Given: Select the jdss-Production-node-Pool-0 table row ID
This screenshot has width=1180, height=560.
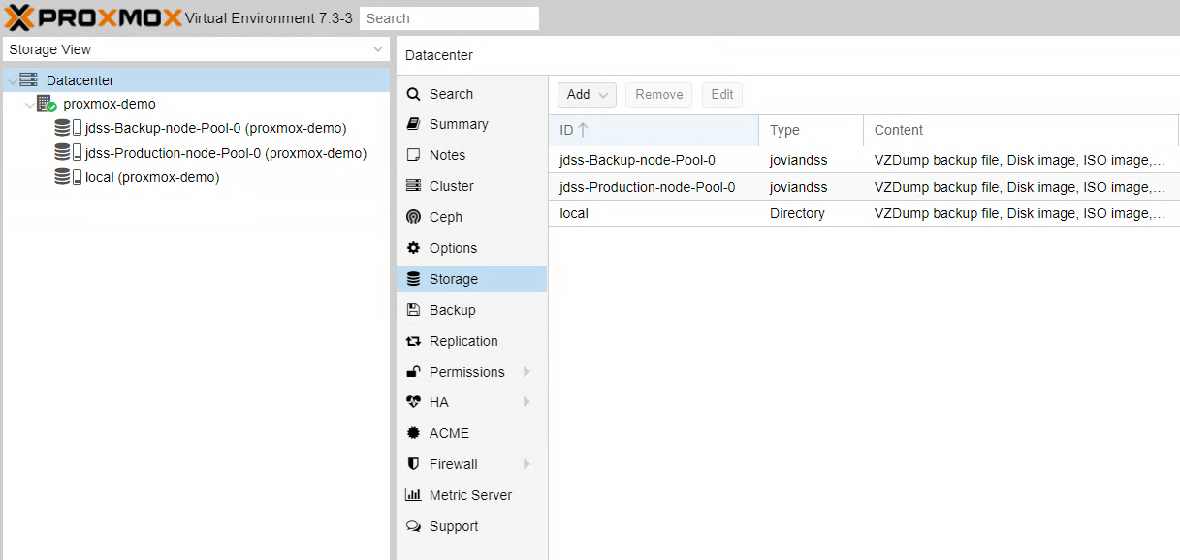Looking at the screenshot, I should point(648,187).
